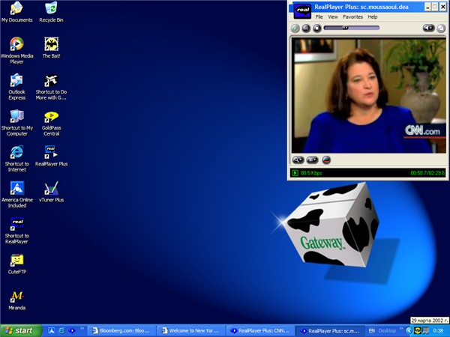Click the RealPlayer quick launch icon
450x337 pixels.
71,331
